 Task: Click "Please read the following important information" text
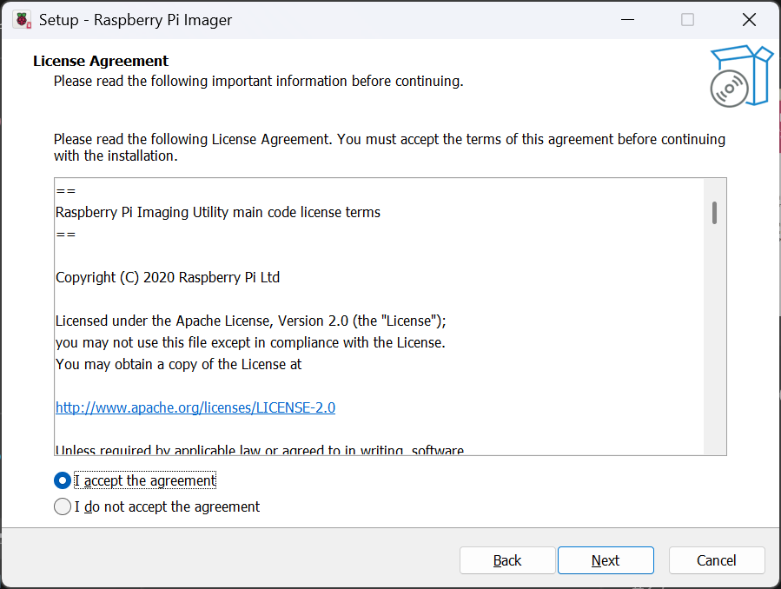coord(259,82)
